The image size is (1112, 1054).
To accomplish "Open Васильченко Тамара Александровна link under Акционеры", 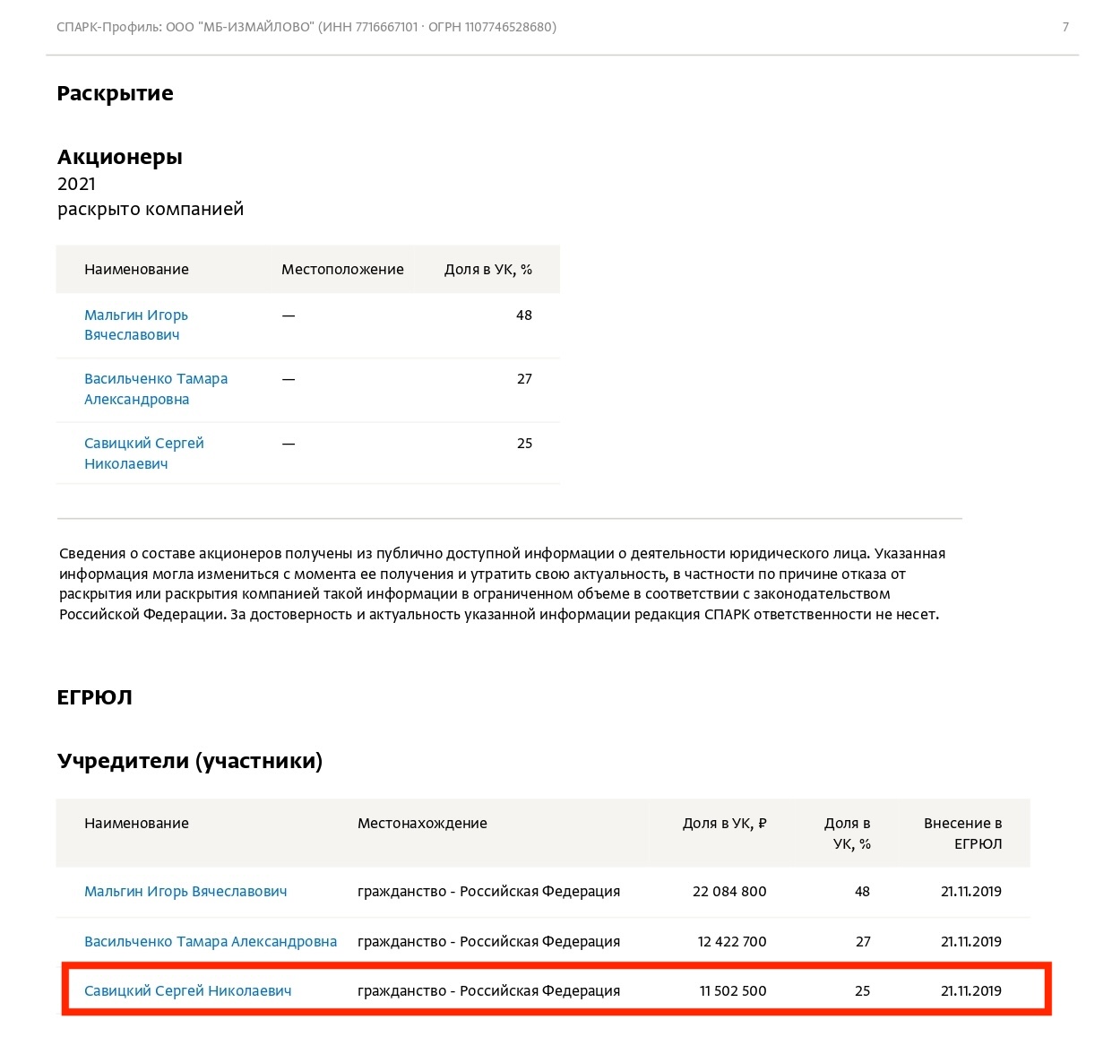I will point(156,389).
